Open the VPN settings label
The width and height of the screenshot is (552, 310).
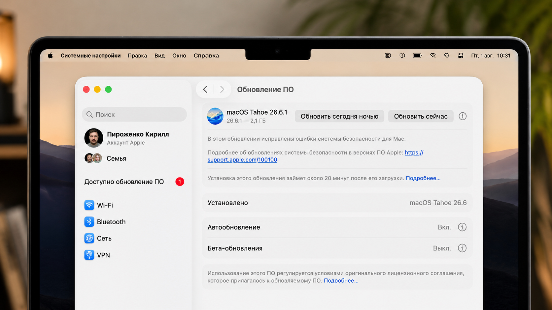tap(103, 255)
